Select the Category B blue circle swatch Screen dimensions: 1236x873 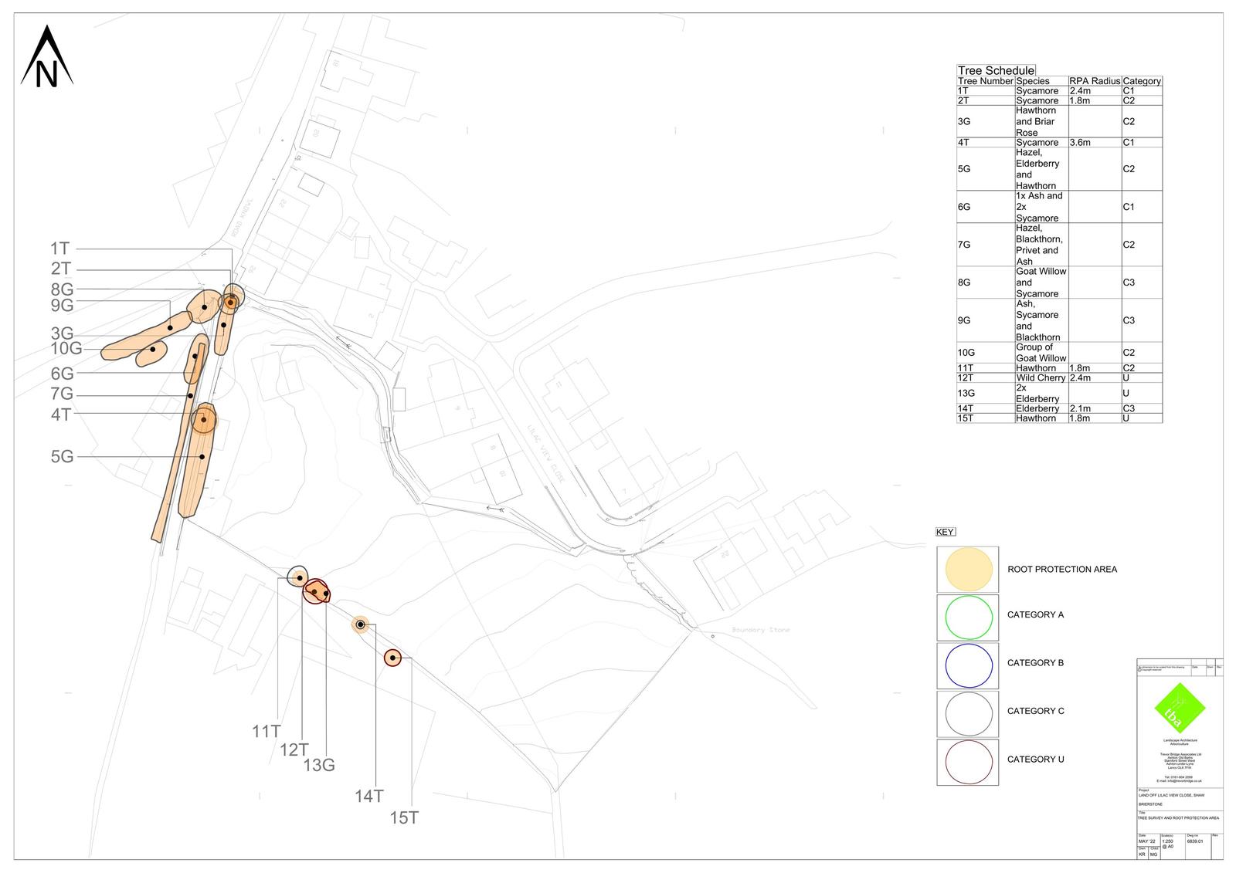tap(968, 665)
